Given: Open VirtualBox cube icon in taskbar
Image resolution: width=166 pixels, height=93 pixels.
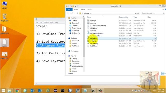Looking at the screenshot, I should (x=70, y=91).
